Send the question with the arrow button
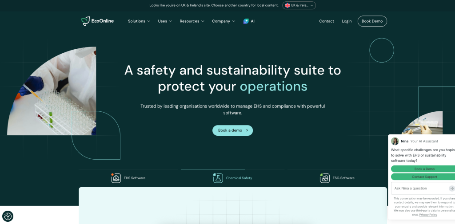455x224 pixels. point(451,189)
